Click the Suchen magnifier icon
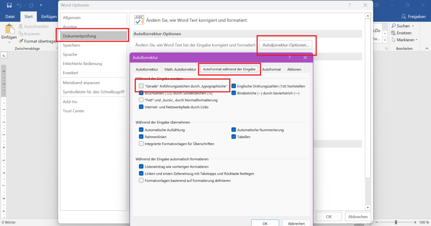The height and width of the screenshot is (226, 431). click(x=393, y=26)
